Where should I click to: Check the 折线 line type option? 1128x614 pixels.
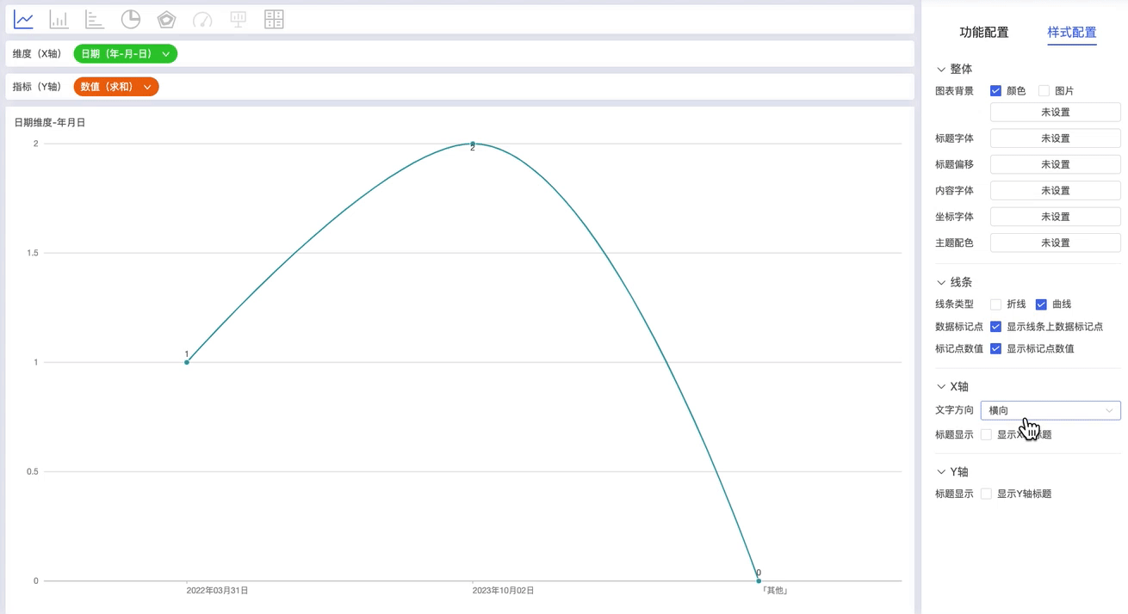995,304
